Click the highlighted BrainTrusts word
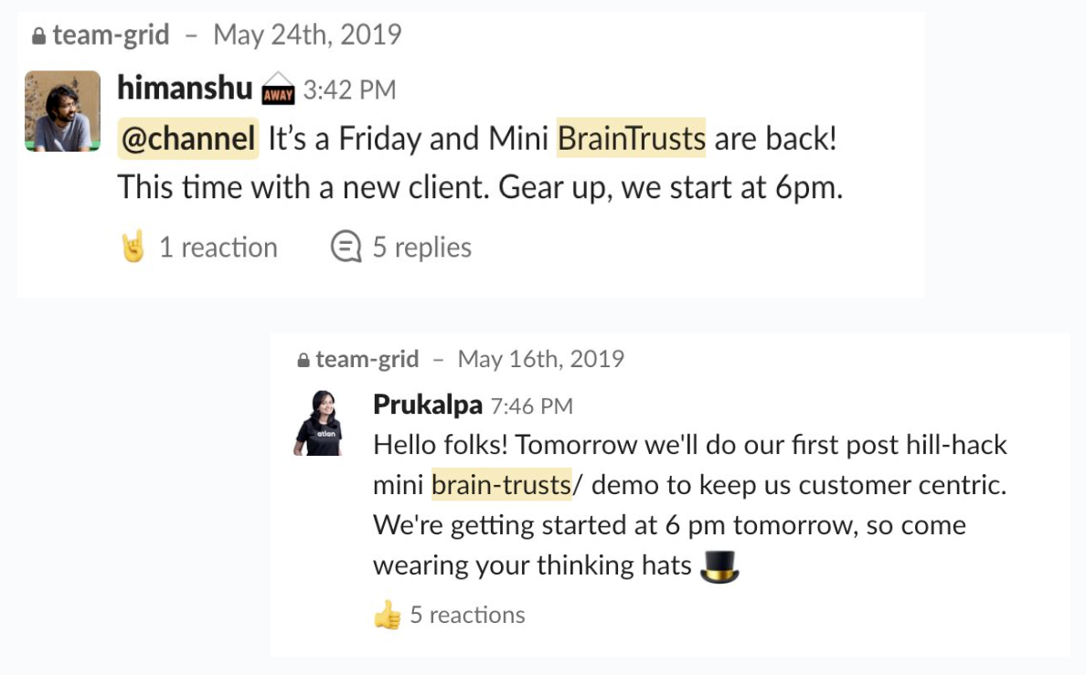The width and height of the screenshot is (1086, 675). 631,139
